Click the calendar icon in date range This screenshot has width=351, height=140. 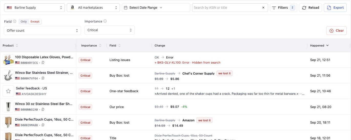coord(126,8)
